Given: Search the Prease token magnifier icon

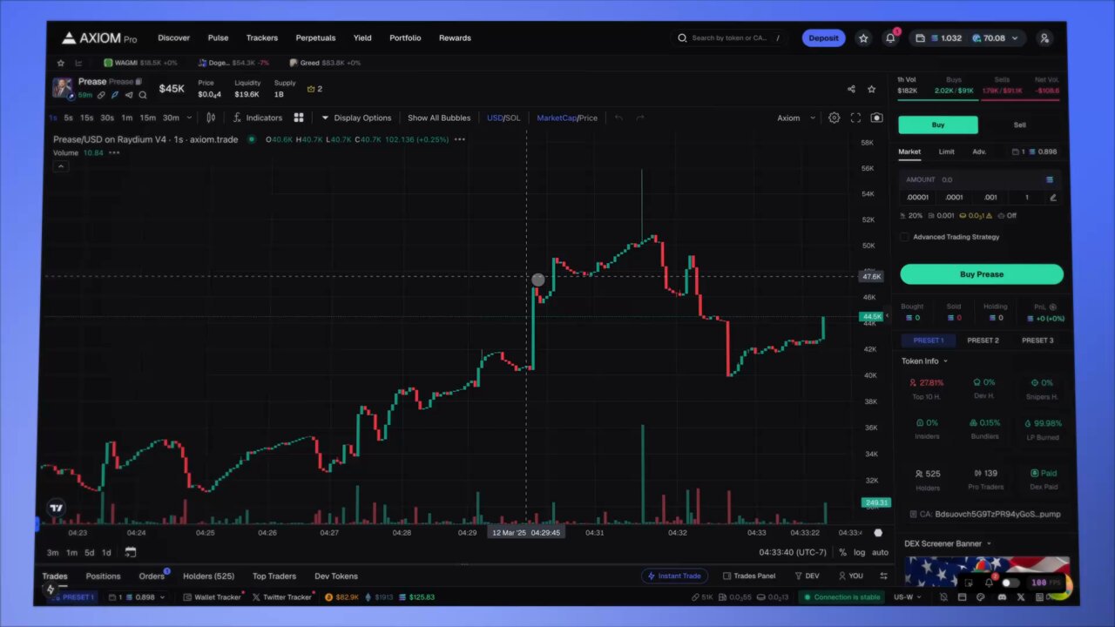Looking at the screenshot, I should 143,95.
